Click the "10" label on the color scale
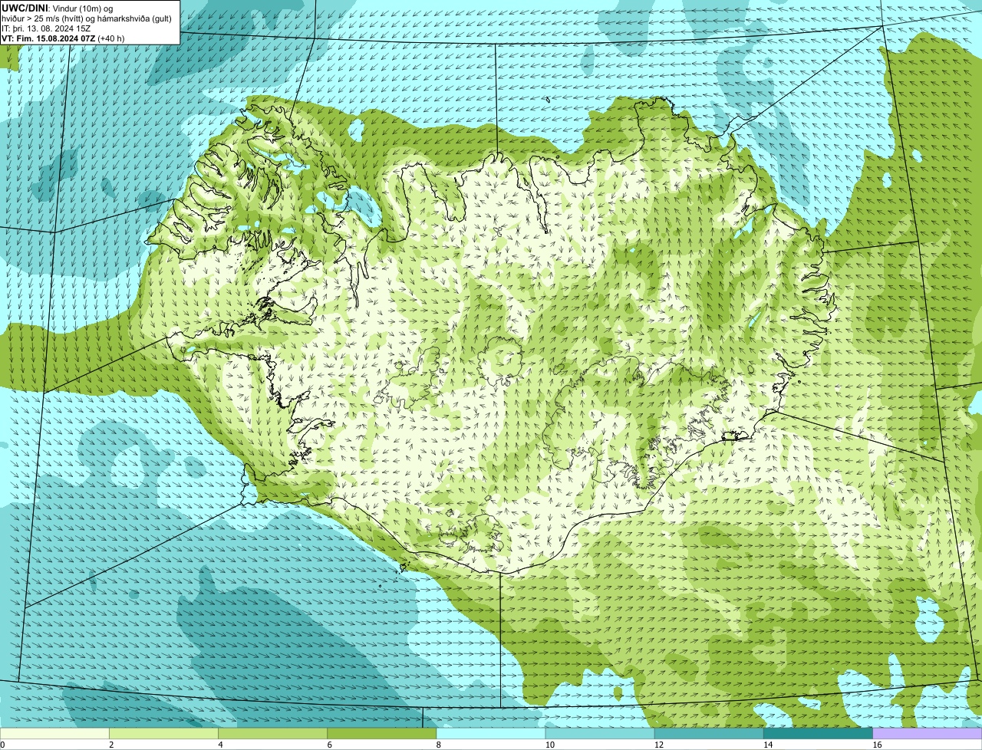982x750 pixels. pos(550,745)
